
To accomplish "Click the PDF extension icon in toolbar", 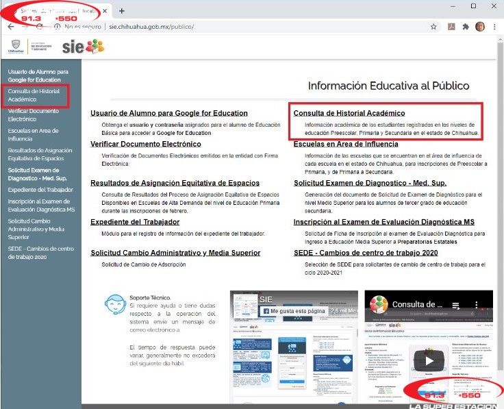I will click(x=451, y=27).
